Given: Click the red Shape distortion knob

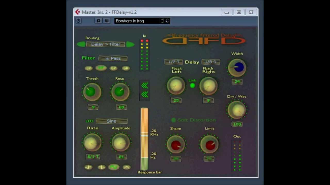Looking at the screenshot, I should pos(176,144).
